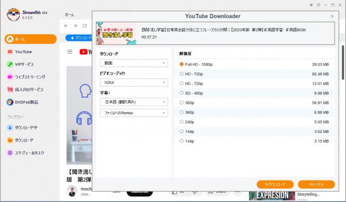Click the blue ダウンロード button behind the dialog
346x202 pixels.
79,38
